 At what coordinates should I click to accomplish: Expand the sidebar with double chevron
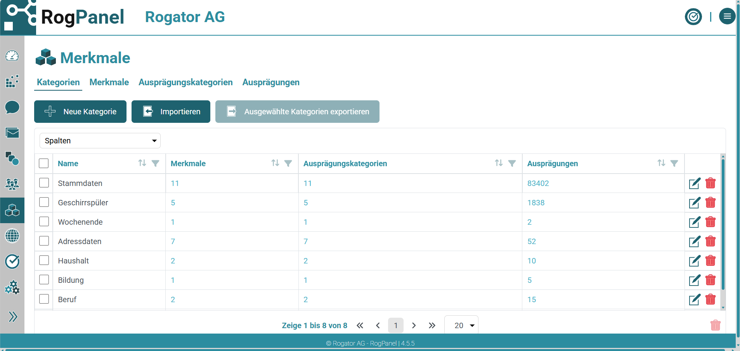13,317
